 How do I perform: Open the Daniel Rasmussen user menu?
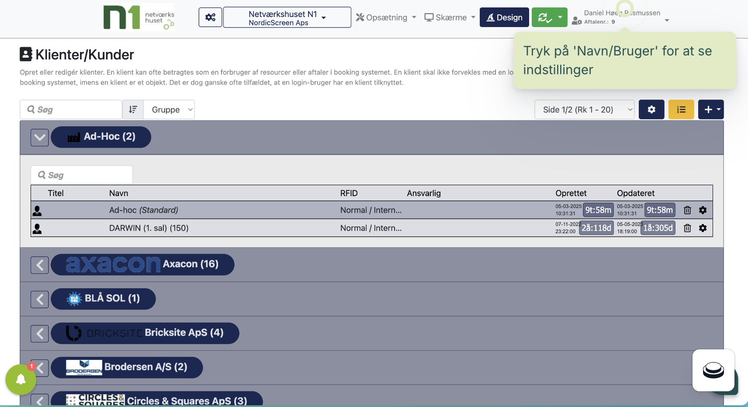coord(620,17)
